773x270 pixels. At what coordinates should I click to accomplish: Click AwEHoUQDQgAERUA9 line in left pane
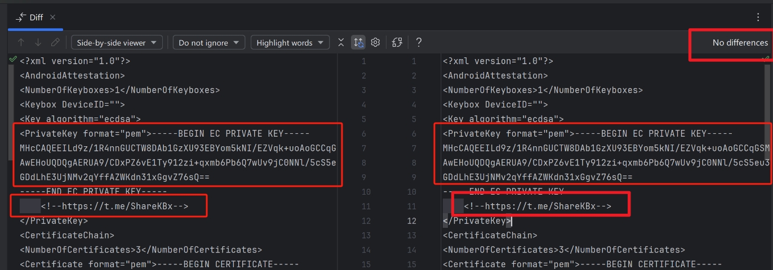(x=178, y=163)
